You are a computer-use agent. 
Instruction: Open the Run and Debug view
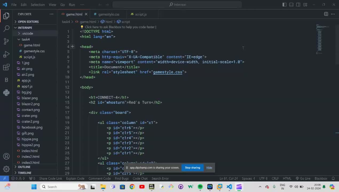pyautogui.click(x=6, y=54)
